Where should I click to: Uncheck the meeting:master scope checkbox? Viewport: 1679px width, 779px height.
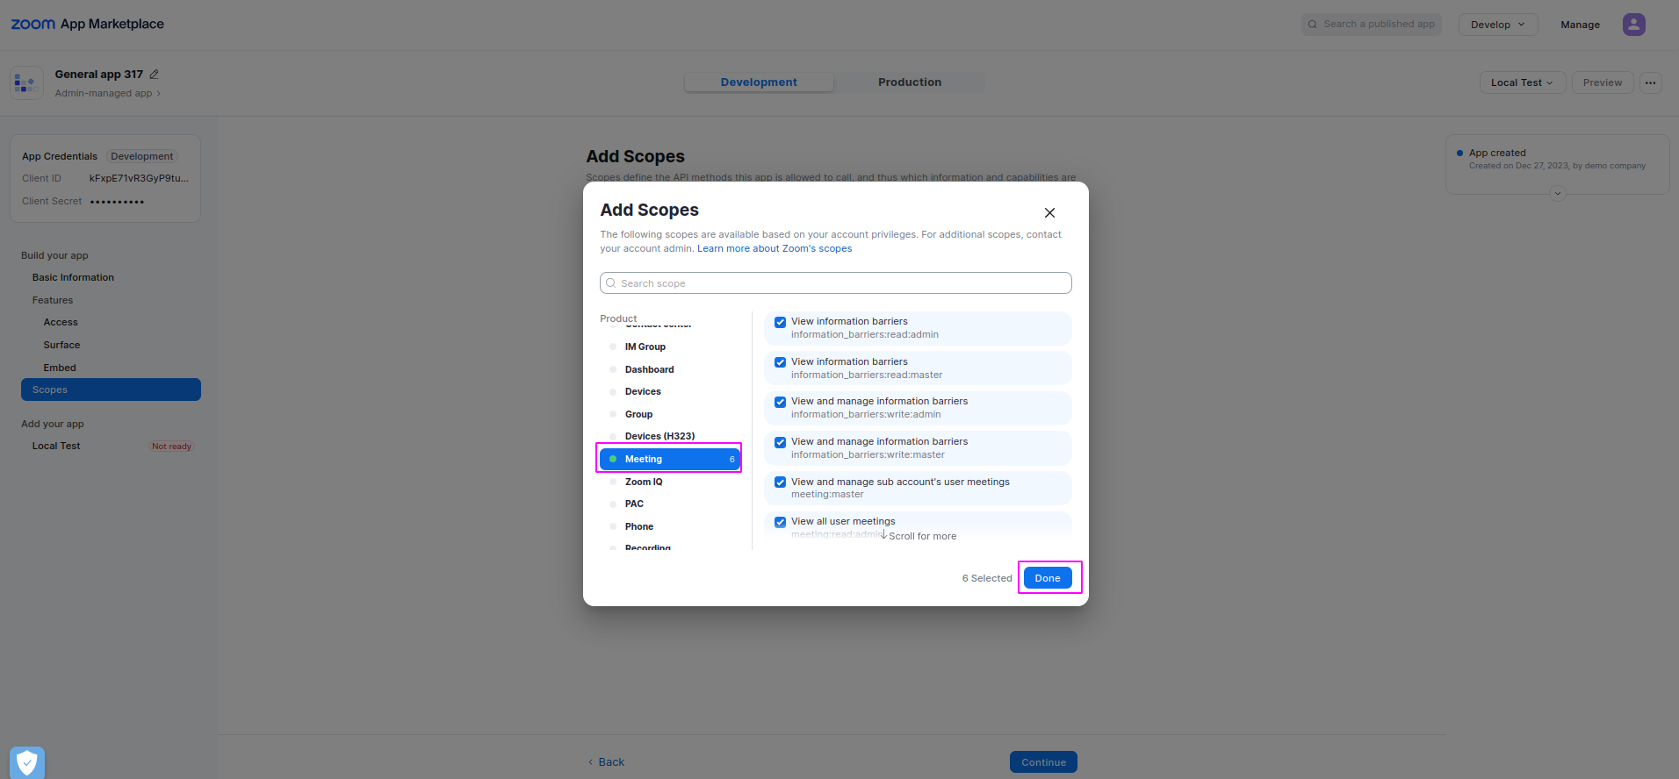pyautogui.click(x=780, y=482)
